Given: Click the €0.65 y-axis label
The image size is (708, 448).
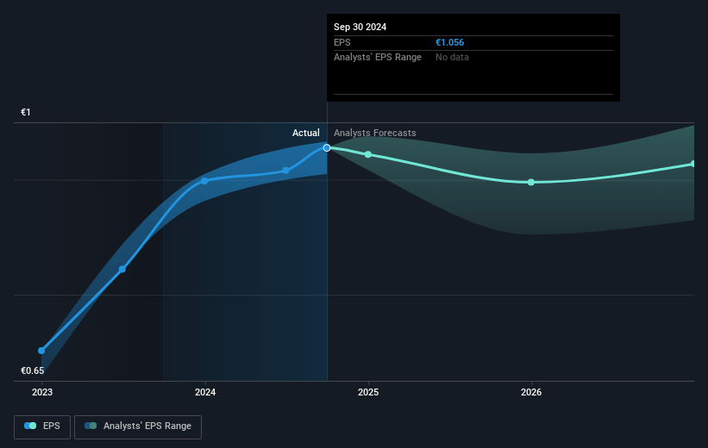Looking at the screenshot, I should [33, 370].
